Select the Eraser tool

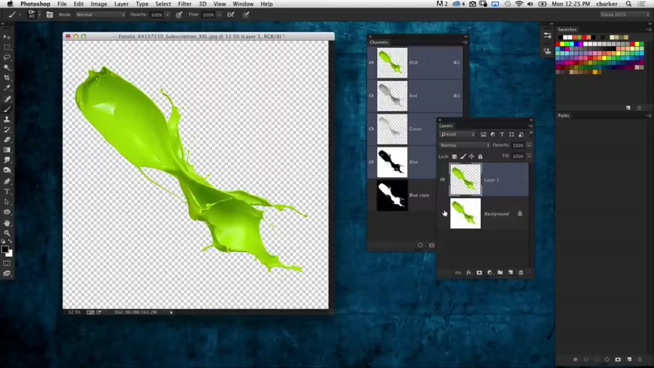point(7,140)
